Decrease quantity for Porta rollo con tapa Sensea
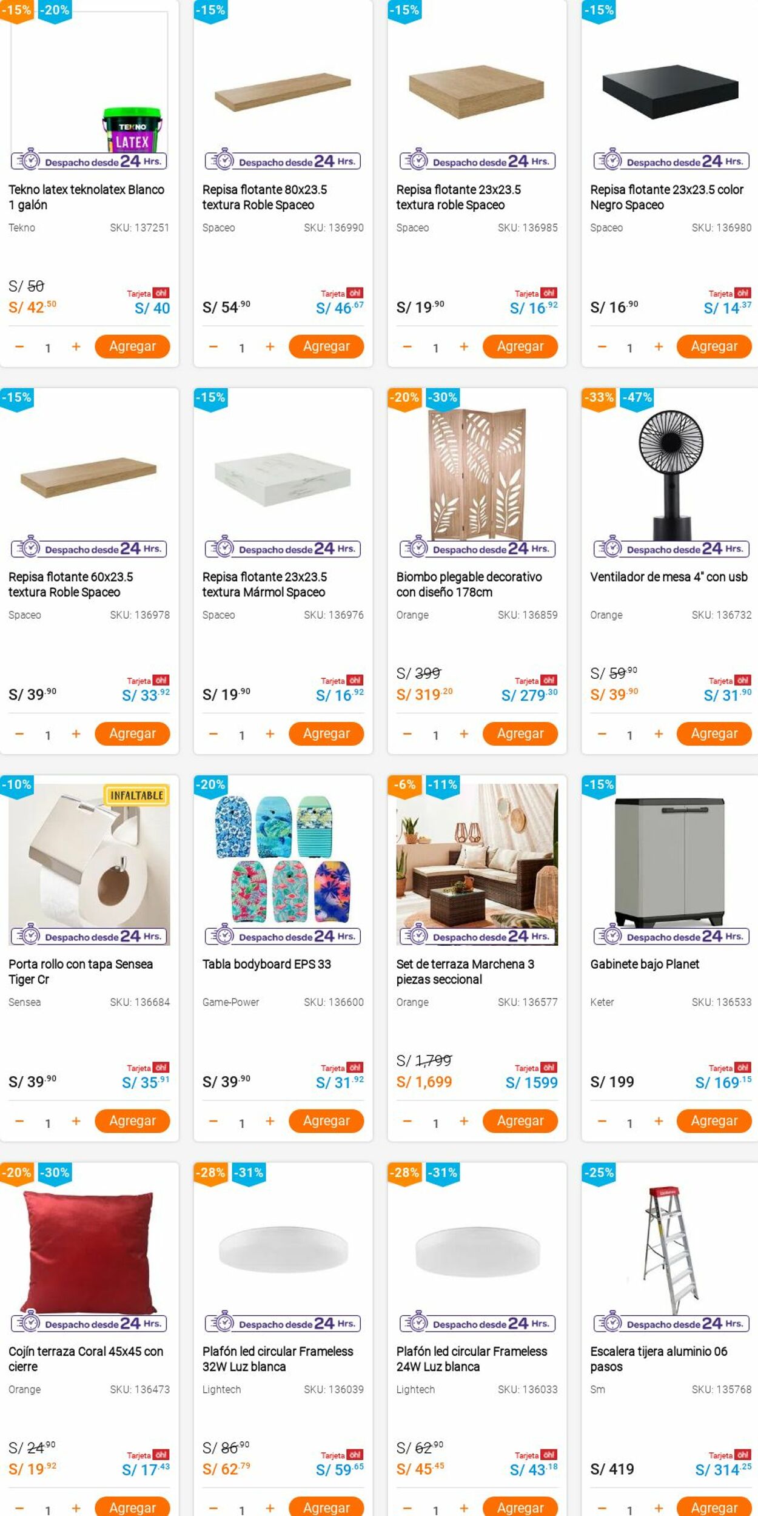This screenshot has width=758, height=1516. [x=19, y=1121]
